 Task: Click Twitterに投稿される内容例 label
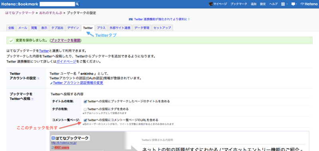[158, 140]
